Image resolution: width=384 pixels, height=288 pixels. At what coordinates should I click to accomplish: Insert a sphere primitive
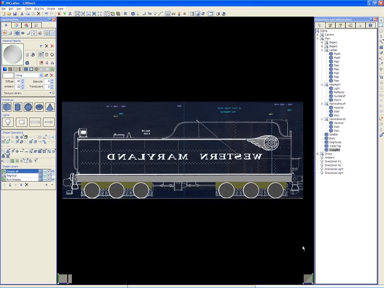coord(29,107)
